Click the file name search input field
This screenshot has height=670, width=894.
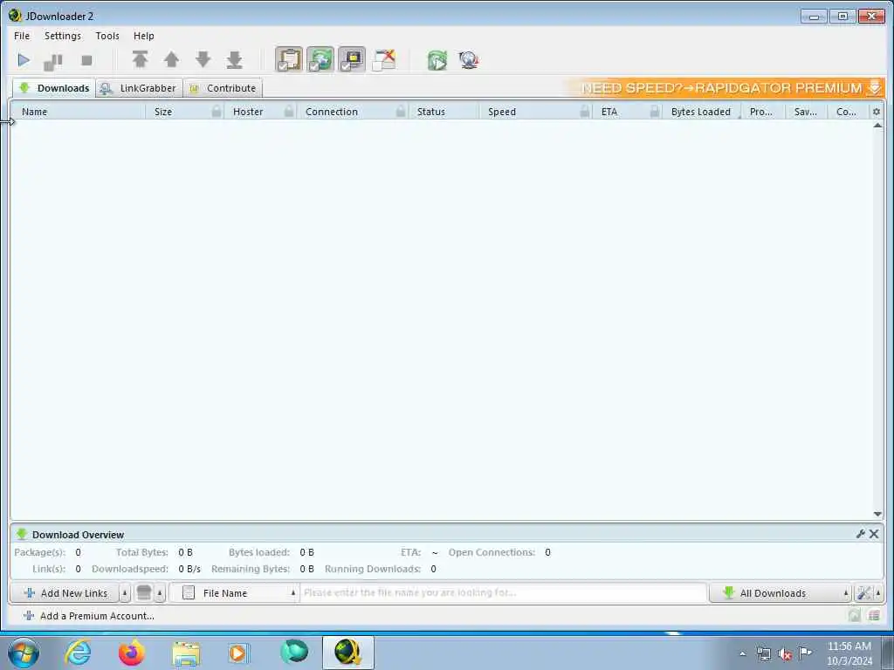pos(504,593)
